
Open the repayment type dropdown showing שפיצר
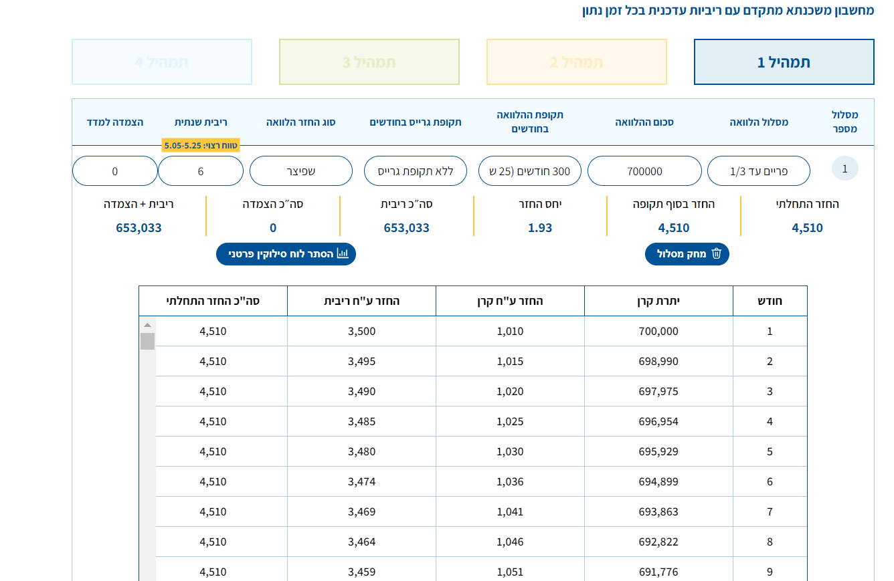tap(301, 171)
